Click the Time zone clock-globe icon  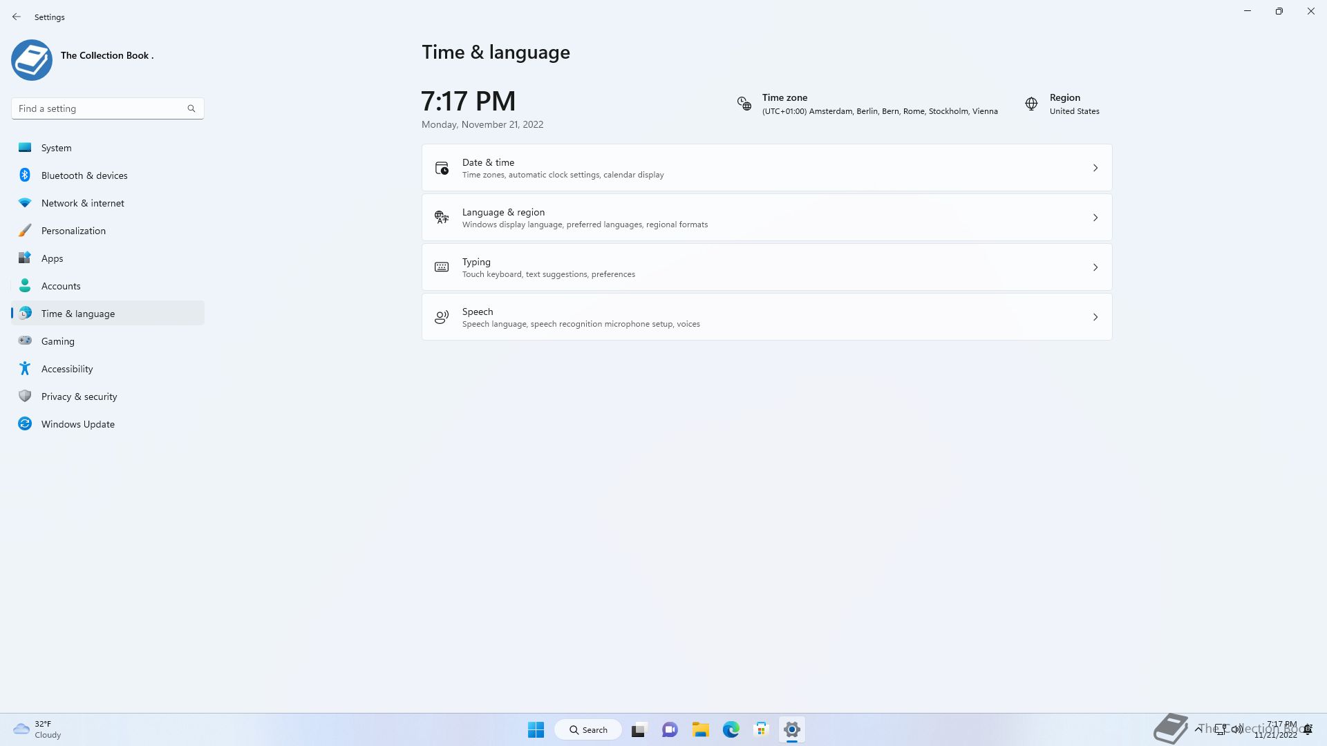point(744,104)
